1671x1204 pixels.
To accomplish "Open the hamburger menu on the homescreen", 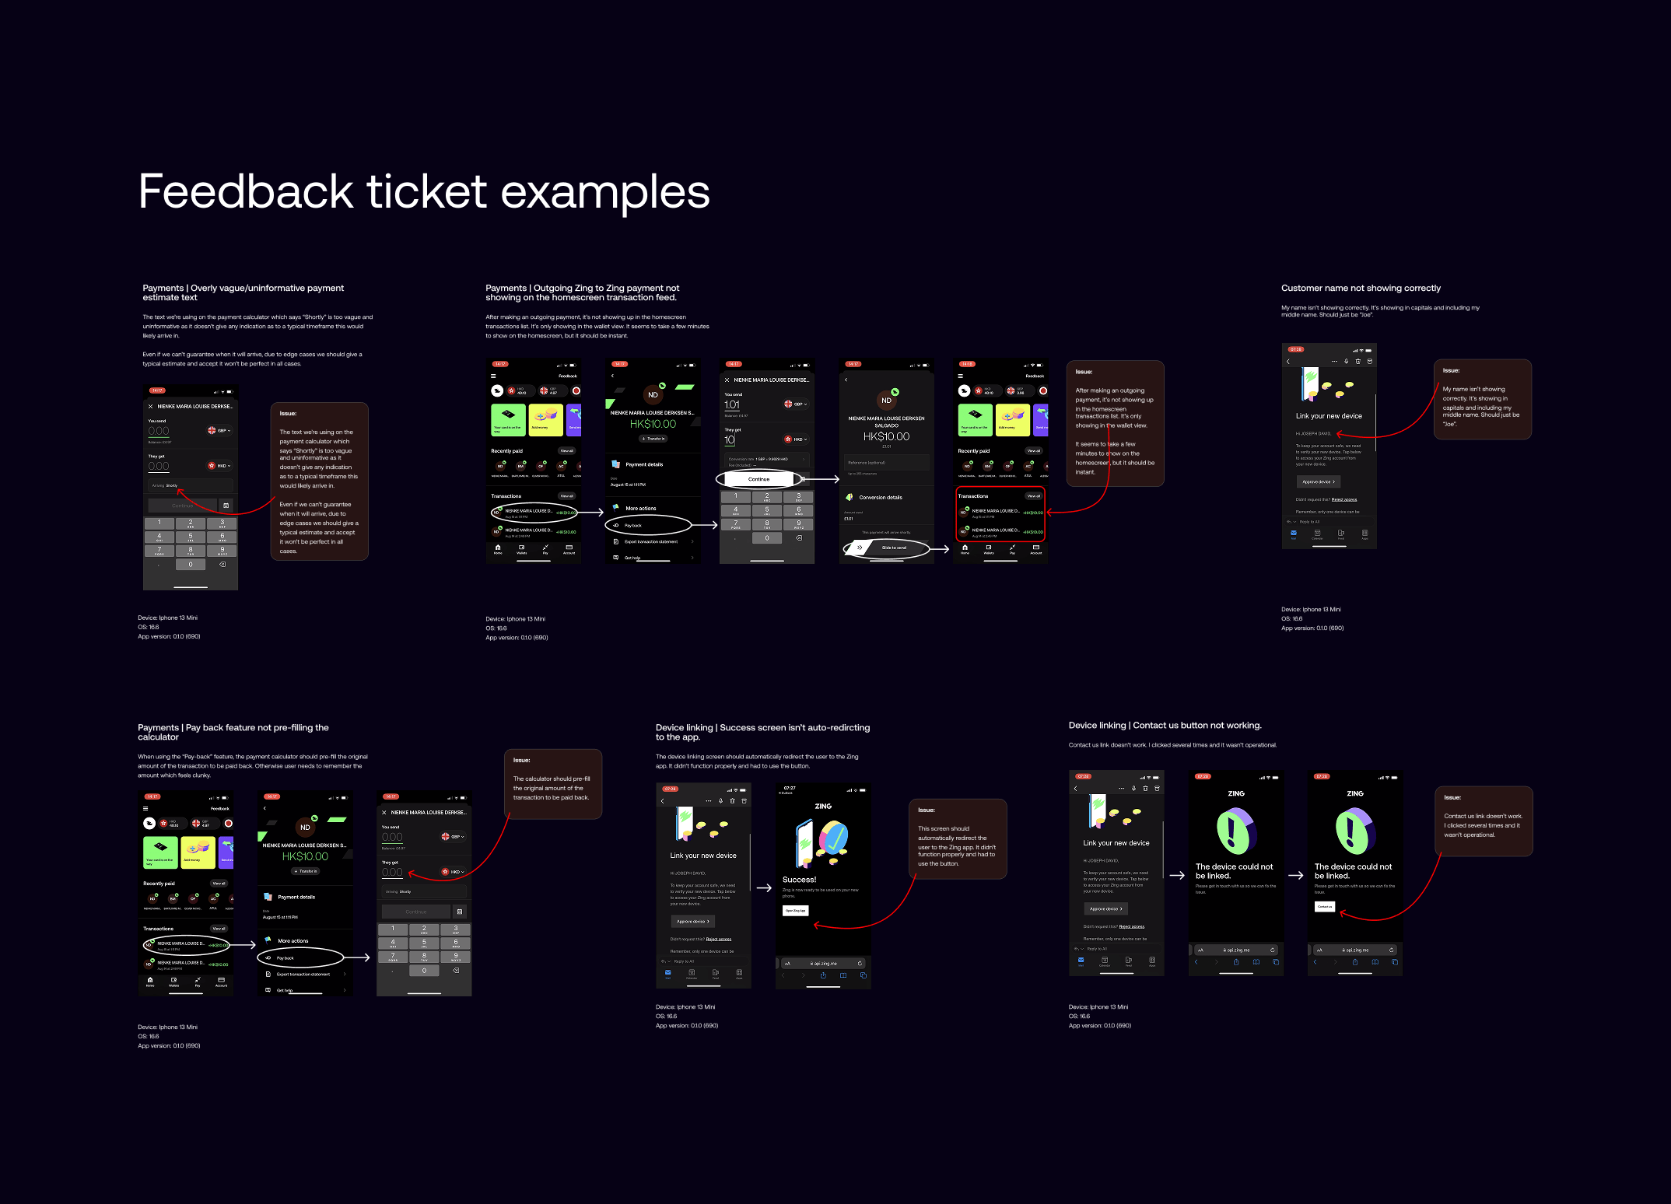I will [492, 376].
